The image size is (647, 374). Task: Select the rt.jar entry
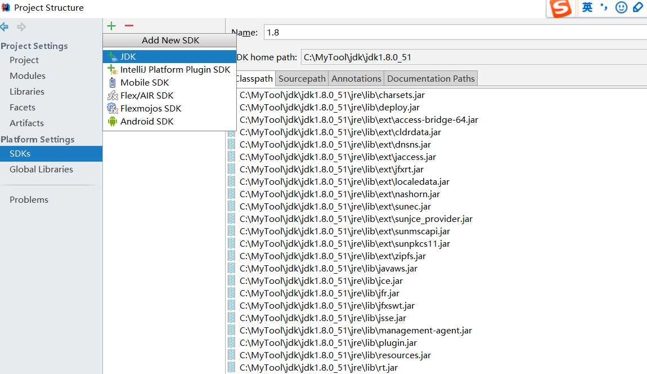[x=318, y=368]
